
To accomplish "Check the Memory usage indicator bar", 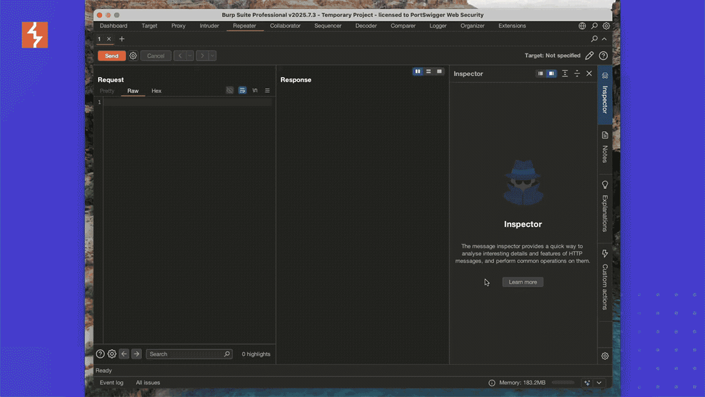I will click(x=563, y=382).
